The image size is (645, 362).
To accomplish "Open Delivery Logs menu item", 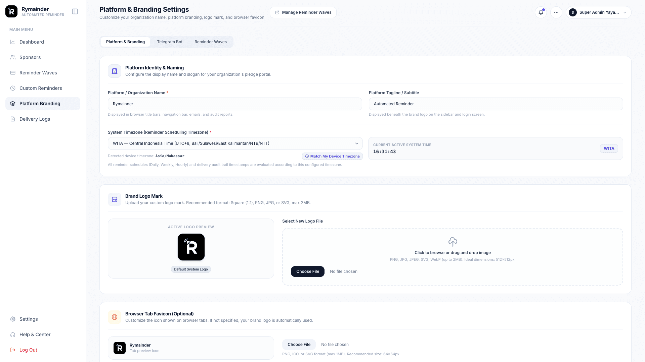I will click(x=43, y=119).
